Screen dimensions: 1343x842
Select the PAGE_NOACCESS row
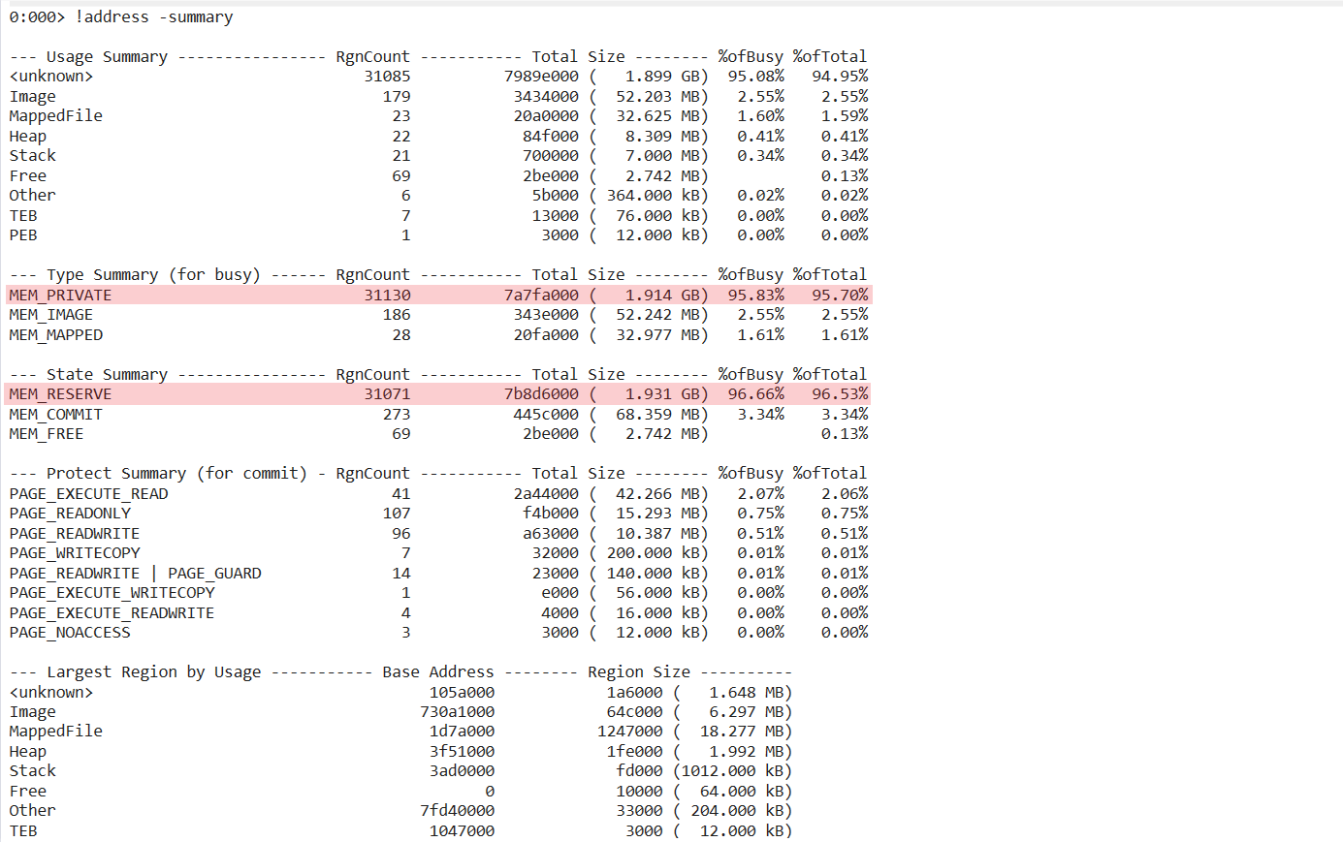[72, 632]
